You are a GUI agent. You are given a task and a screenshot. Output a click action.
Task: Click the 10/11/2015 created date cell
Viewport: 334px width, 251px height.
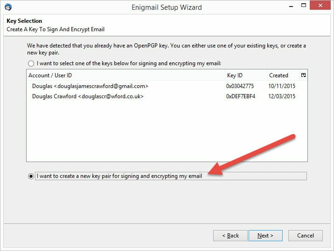click(282, 86)
